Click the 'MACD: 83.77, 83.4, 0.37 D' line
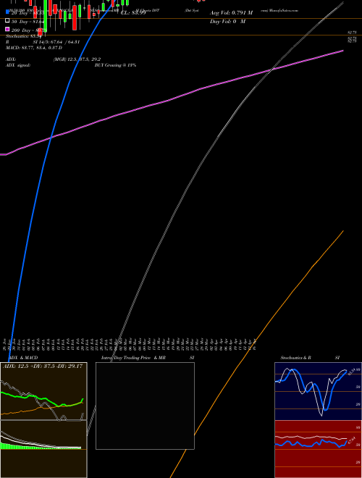This screenshot has height=478, width=362. (x=34, y=48)
